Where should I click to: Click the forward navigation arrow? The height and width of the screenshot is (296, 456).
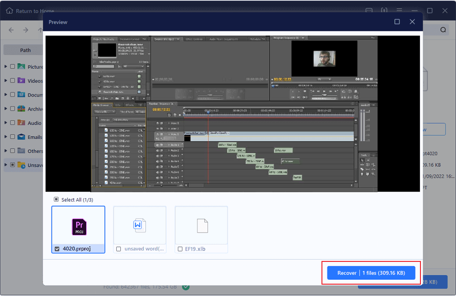pyautogui.click(x=26, y=30)
